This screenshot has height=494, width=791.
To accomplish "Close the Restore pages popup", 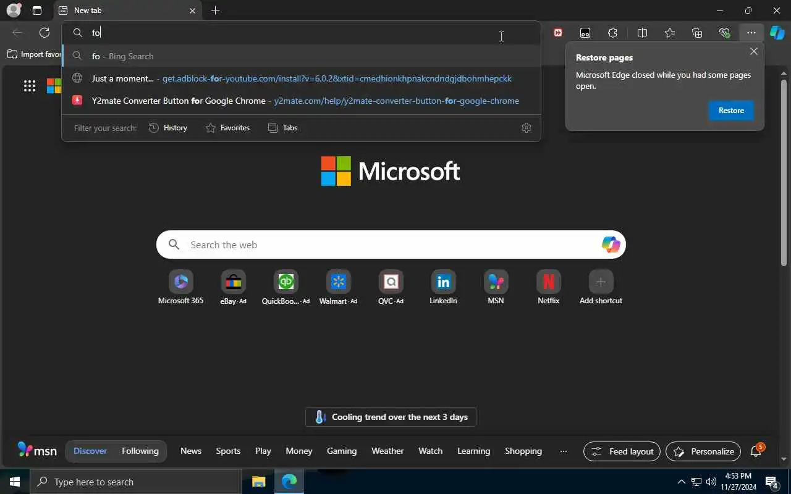I will click(x=754, y=52).
